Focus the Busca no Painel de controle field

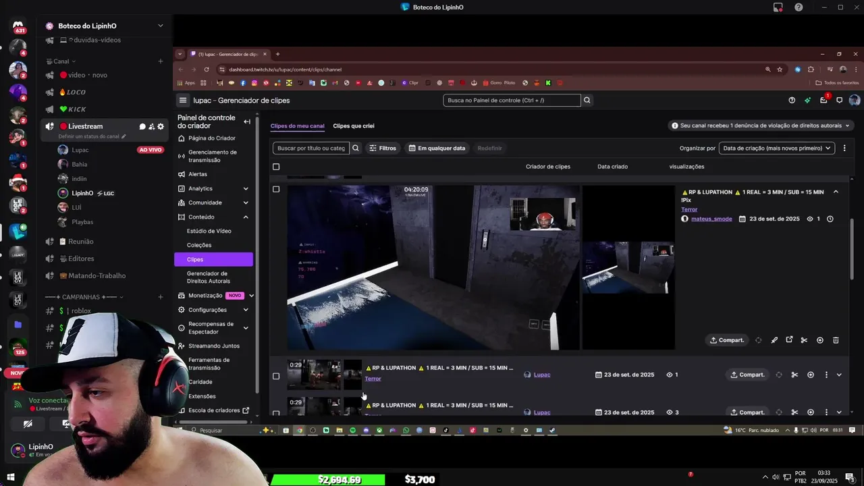512,100
